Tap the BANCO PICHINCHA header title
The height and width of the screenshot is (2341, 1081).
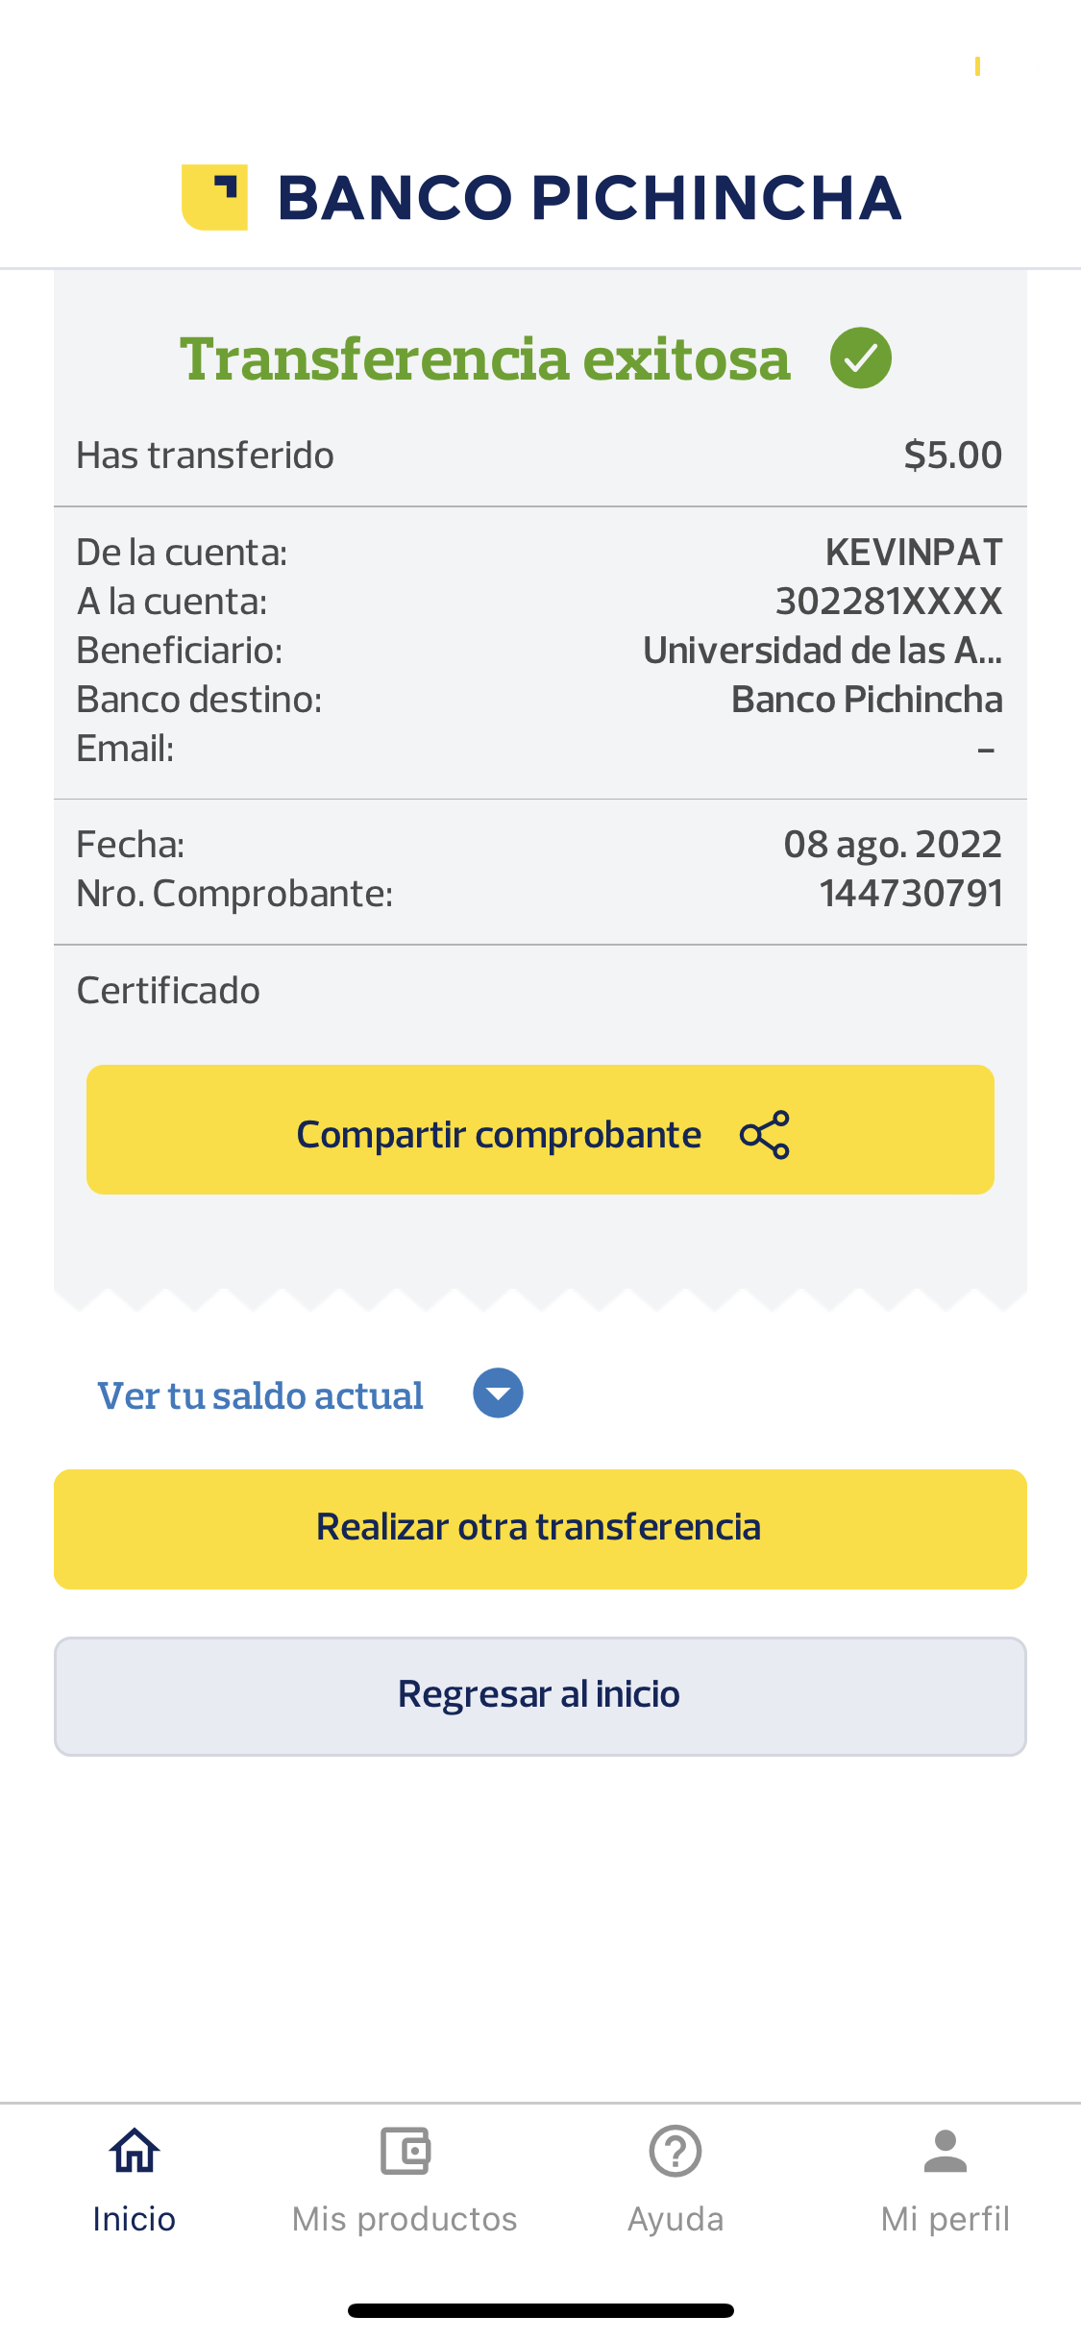point(589,198)
